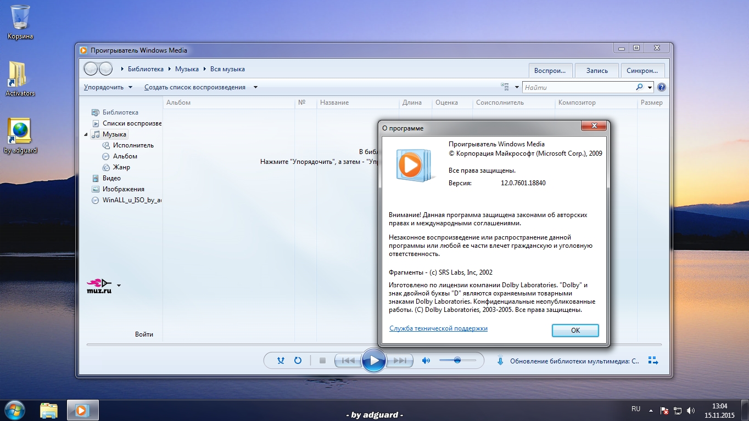Click Музыка in the breadcrumb
The width and height of the screenshot is (749, 421).
click(x=187, y=69)
